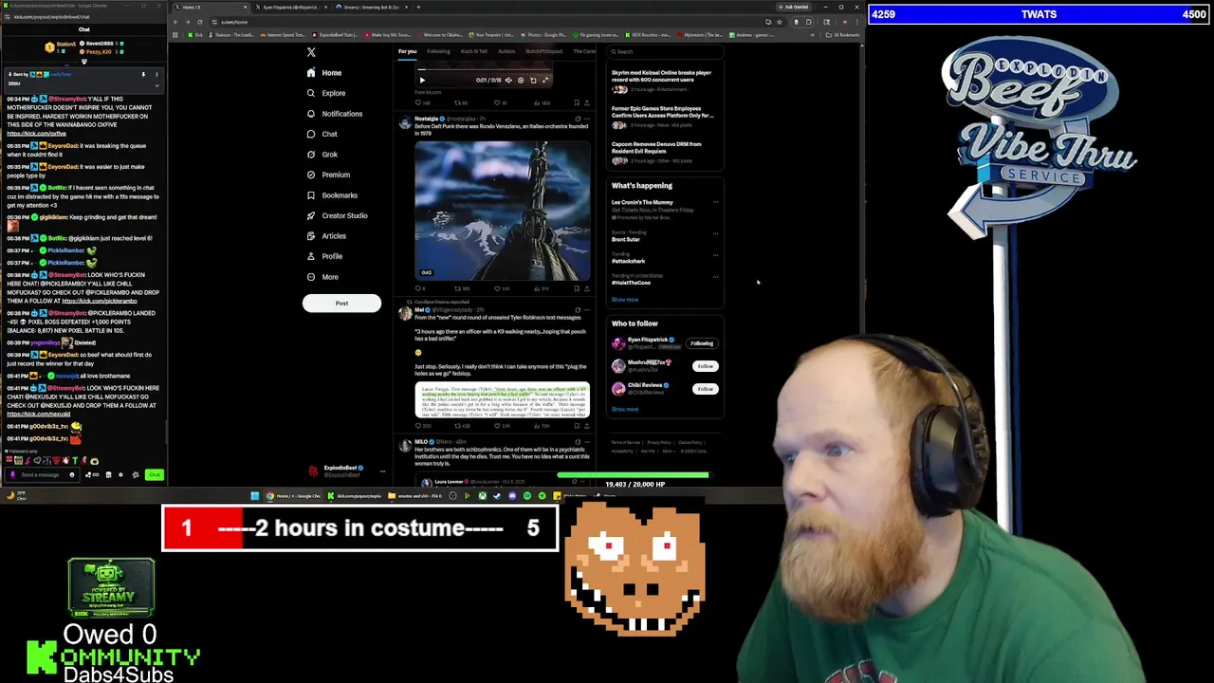Open Notifications in the X sidebar
1214x683 pixels.
[334, 114]
